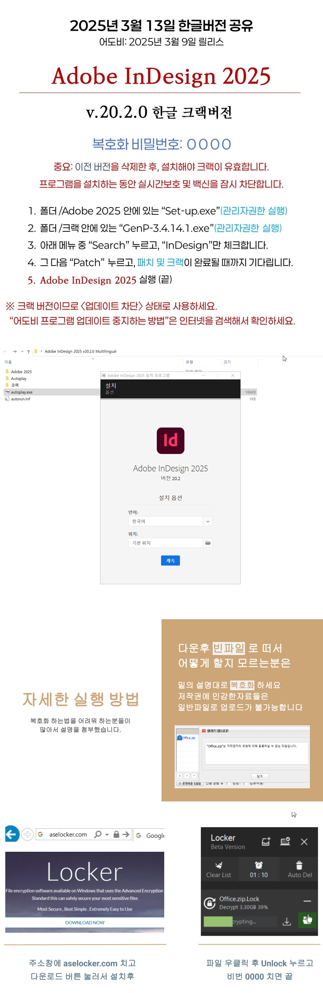Image resolution: width=323 pixels, height=993 pixels.
Task: Click the blue back button in browser
Action: (12, 834)
